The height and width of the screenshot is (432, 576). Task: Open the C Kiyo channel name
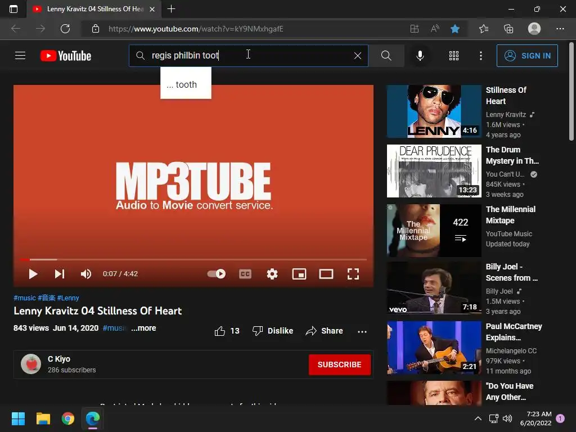pyautogui.click(x=58, y=359)
